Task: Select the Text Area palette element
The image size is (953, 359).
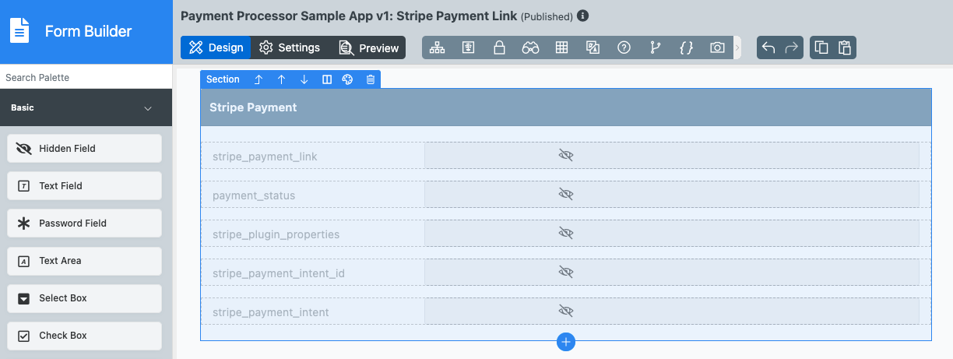Action: [84, 261]
